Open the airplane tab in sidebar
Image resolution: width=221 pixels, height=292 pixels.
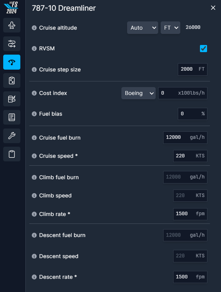12,25
